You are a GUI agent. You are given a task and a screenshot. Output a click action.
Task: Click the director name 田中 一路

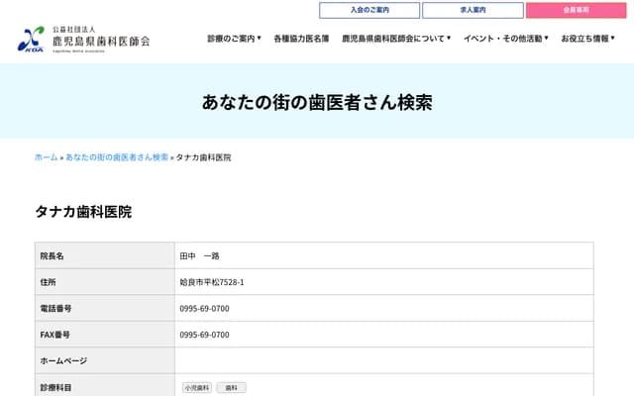click(199, 256)
